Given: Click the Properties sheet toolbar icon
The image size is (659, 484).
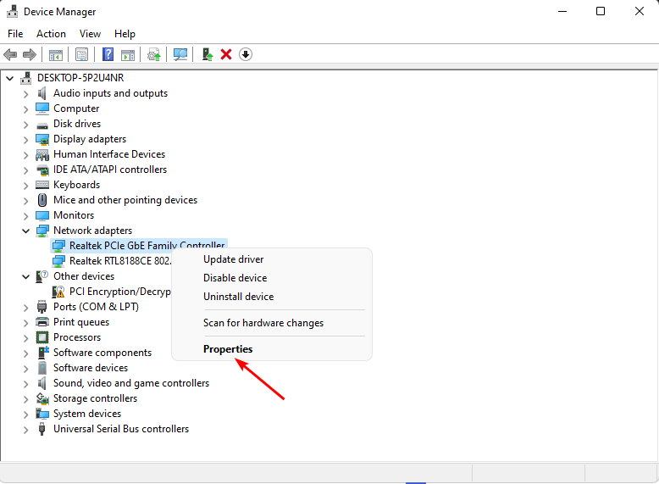Looking at the screenshot, I should point(81,54).
